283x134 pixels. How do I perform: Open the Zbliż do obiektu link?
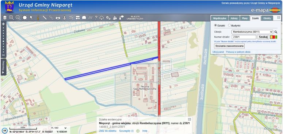108,131
